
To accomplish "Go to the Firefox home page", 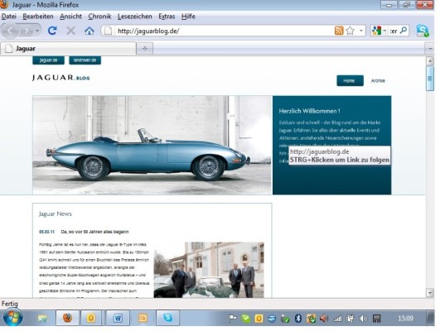I will coord(89,31).
